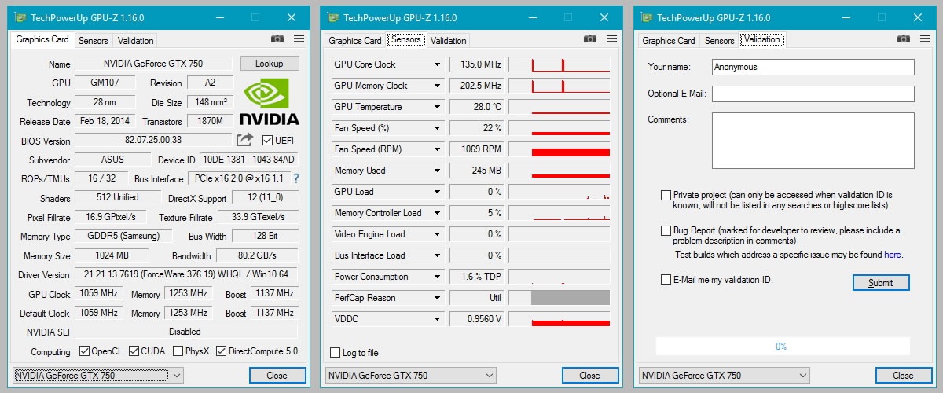Open VDDC sensor dropdown
943x393 pixels.
coord(438,319)
